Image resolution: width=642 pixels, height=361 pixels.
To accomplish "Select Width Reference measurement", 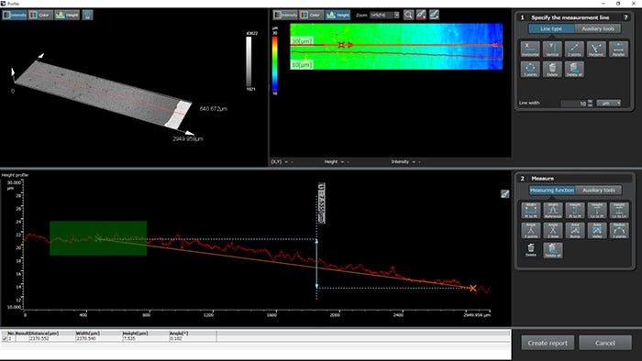I will [x=553, y=210].
